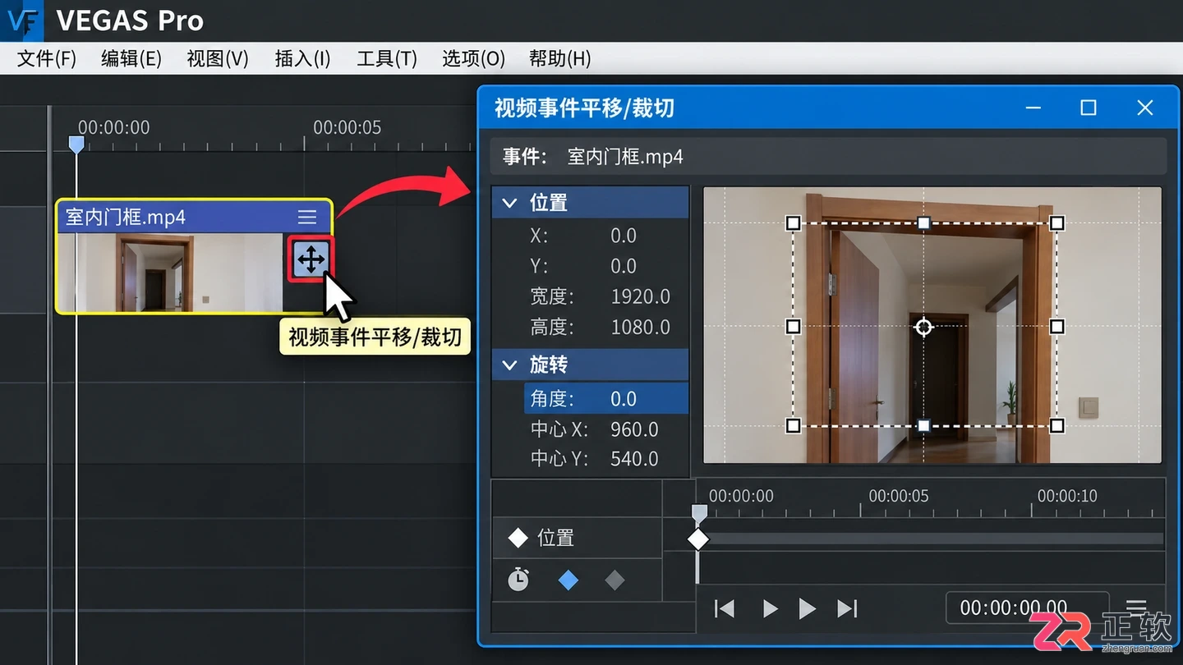Image resolution: width=1183 pixels, height=665 pixels.
Task: Click the X position value field
Action: pyautogui.click(x=624, y=236)
